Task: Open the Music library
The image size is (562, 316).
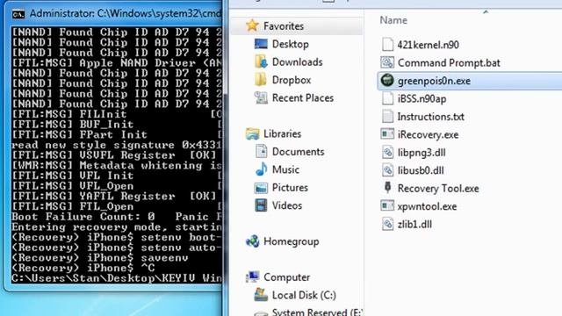Action: coord(285,169)
